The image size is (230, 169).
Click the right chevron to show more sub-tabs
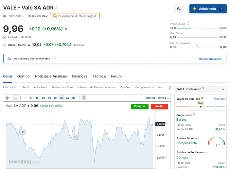coord(170,87)
